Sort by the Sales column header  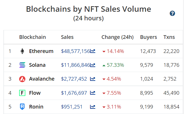pyautogui.click(x=67, y=37)
